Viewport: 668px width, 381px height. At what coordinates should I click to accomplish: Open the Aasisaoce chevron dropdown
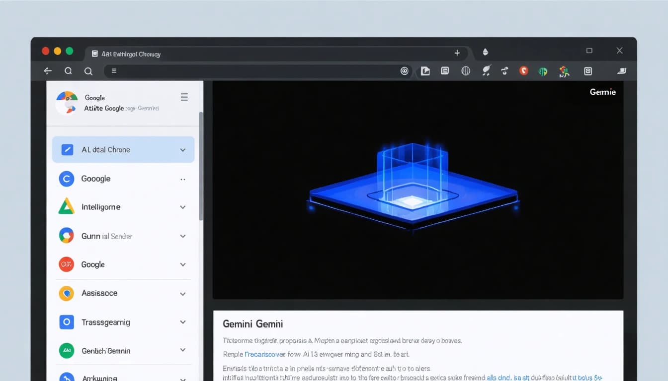pos(182,293)
